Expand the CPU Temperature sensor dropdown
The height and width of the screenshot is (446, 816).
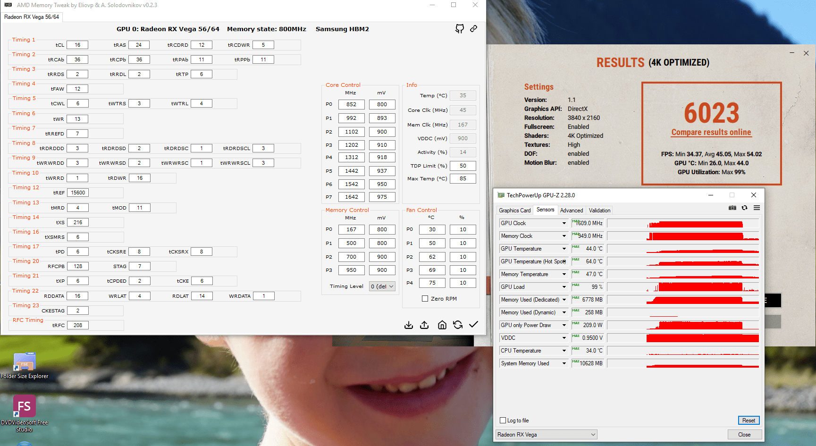pos(564,351)
